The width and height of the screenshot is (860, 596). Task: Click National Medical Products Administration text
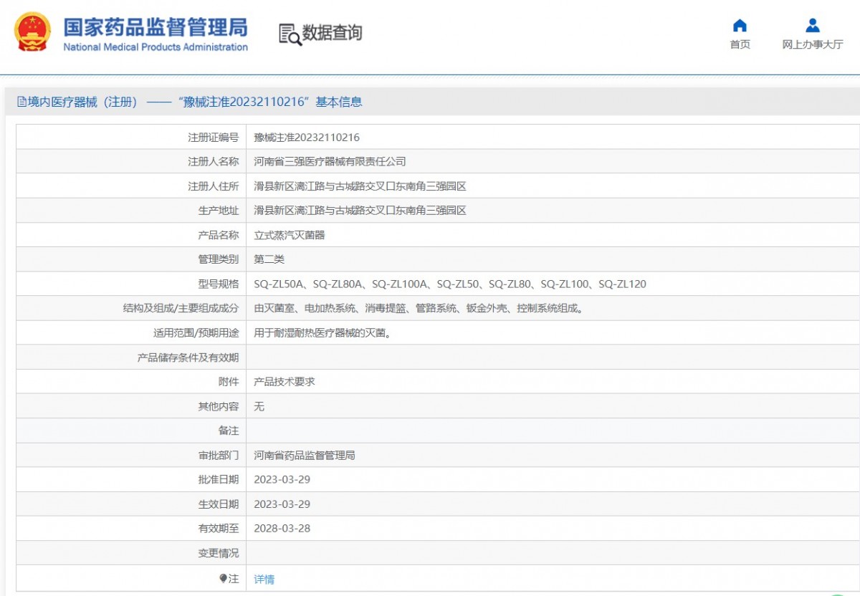156,47
